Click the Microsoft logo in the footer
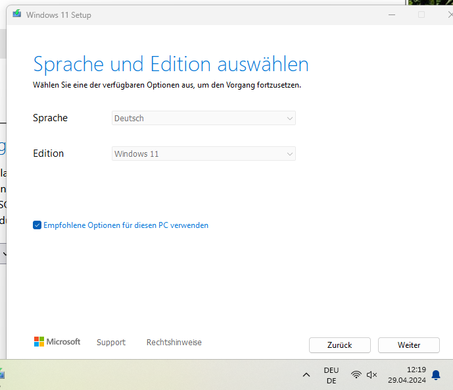Viewport: 453px width, 390px height. coord(57,342)
